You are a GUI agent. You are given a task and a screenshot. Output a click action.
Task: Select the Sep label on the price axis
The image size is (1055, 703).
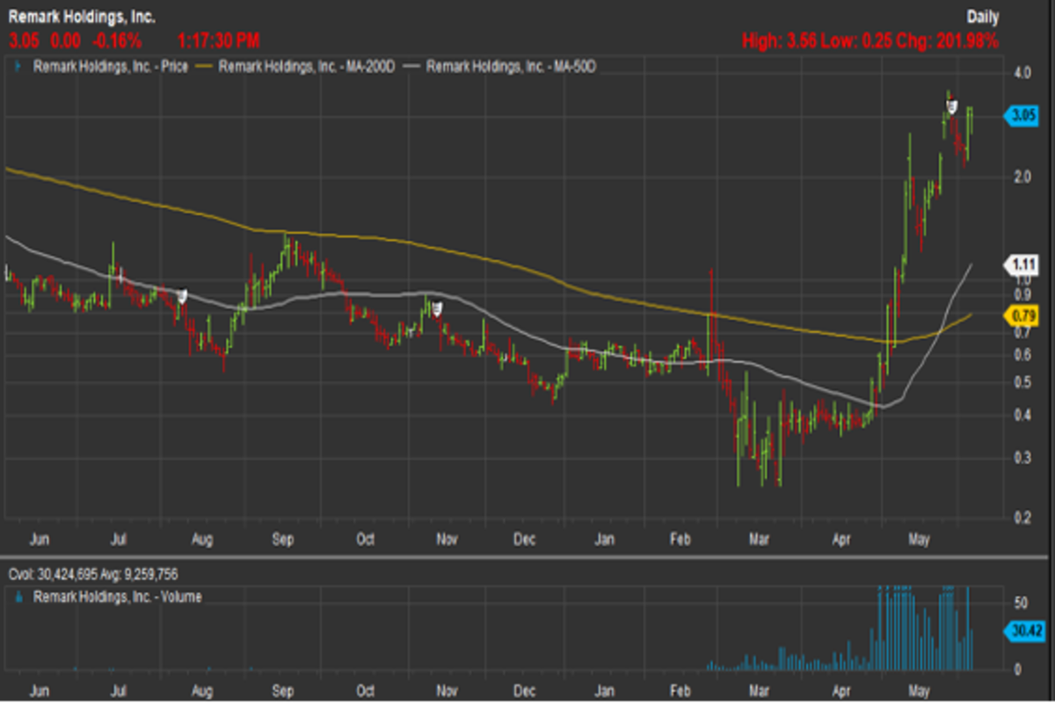point(283,539)
